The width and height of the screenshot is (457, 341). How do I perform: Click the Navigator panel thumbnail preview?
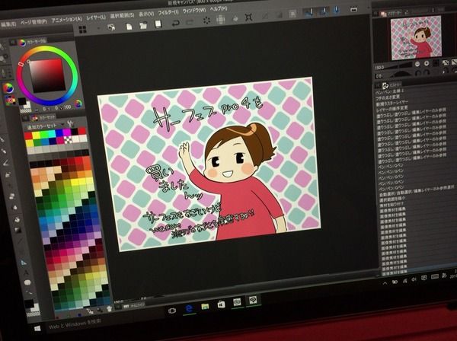coord(416,38)
